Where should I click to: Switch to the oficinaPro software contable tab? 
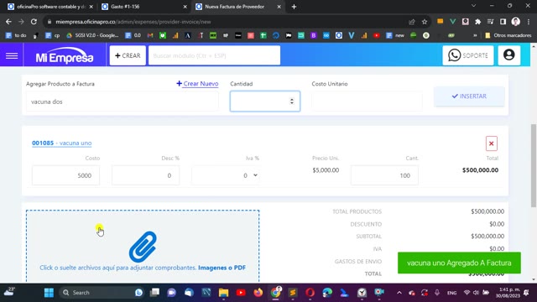click(50, 7)
